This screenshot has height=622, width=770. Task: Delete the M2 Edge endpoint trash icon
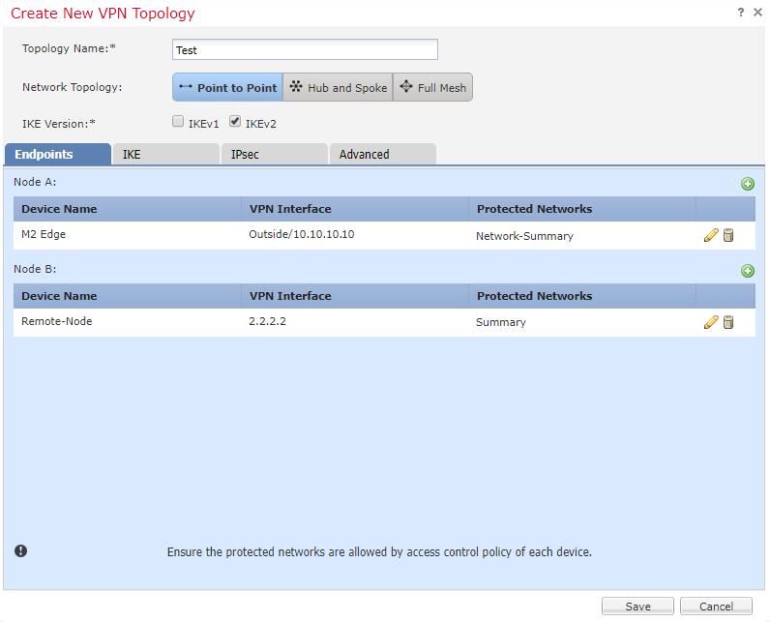728,235
